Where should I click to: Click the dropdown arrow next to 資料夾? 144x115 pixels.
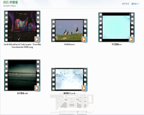[138, 4]
